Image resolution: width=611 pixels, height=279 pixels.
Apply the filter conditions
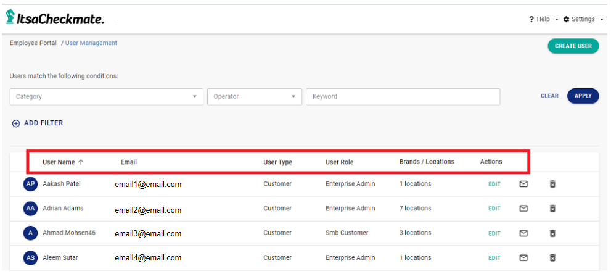(x=583, y=96)
